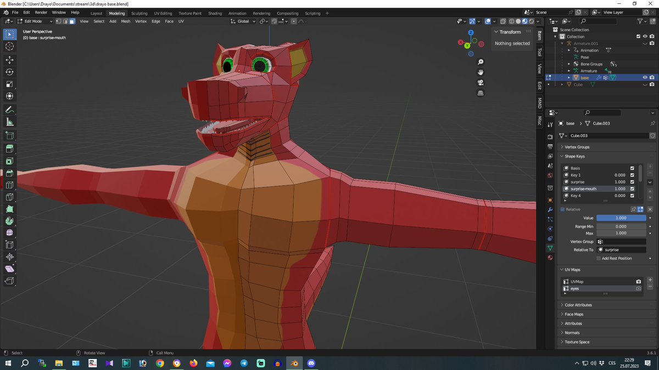Pick the Rip Region tool
Image resolution: width=659 pixels, height=370 pixels.
(9, 281)
